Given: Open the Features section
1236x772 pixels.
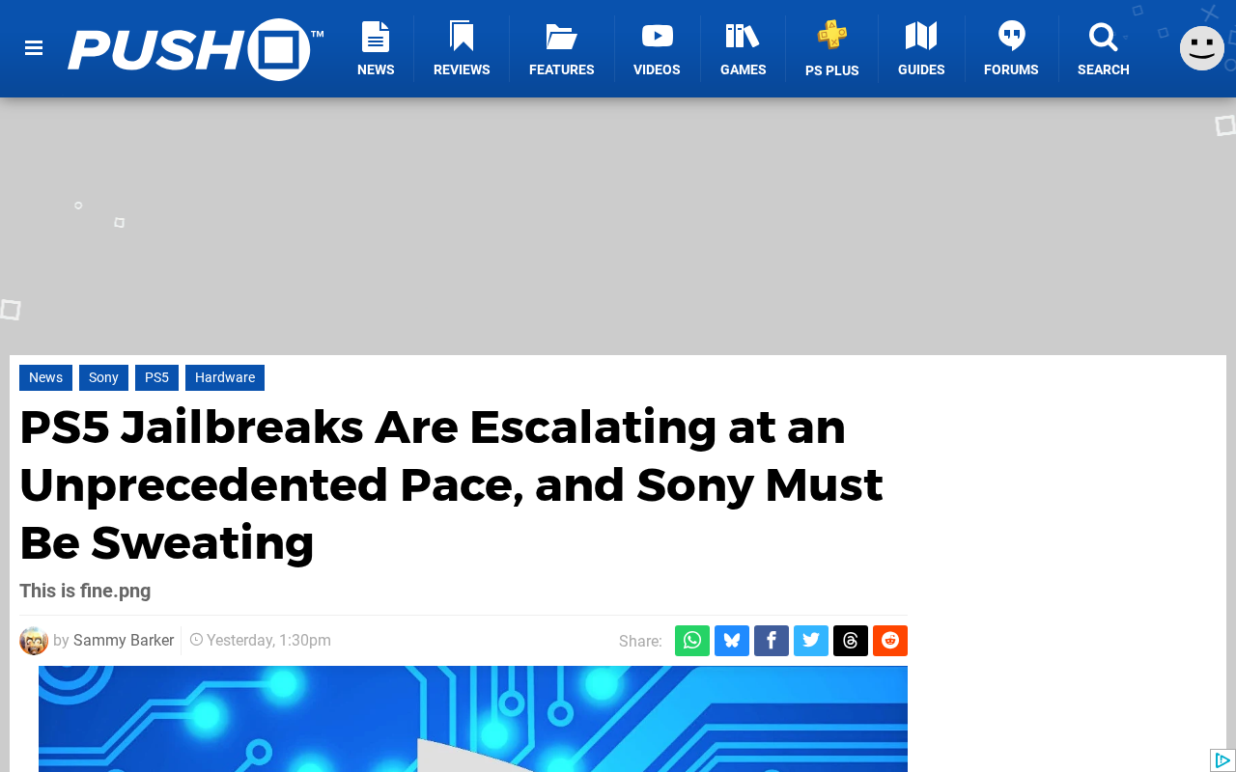Looking at the screenshot, I should tap(562, 49).
